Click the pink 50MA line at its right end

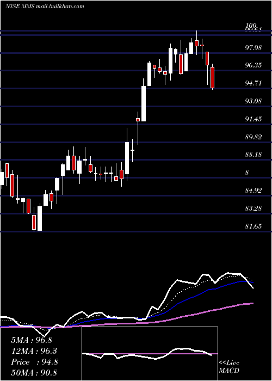coord(251,304)
